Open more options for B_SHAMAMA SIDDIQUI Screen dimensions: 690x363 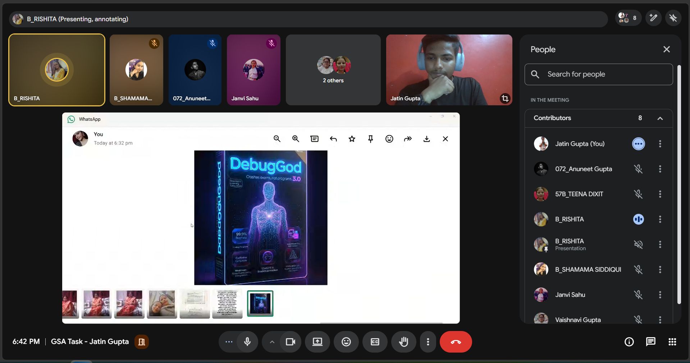(x=660, y=270)
